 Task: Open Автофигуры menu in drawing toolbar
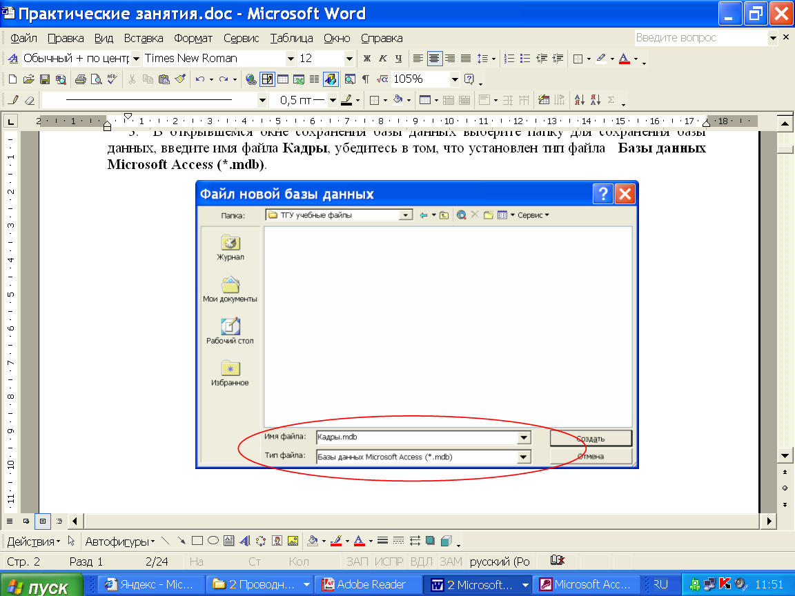pyautogui.click(x=119, y=542)
